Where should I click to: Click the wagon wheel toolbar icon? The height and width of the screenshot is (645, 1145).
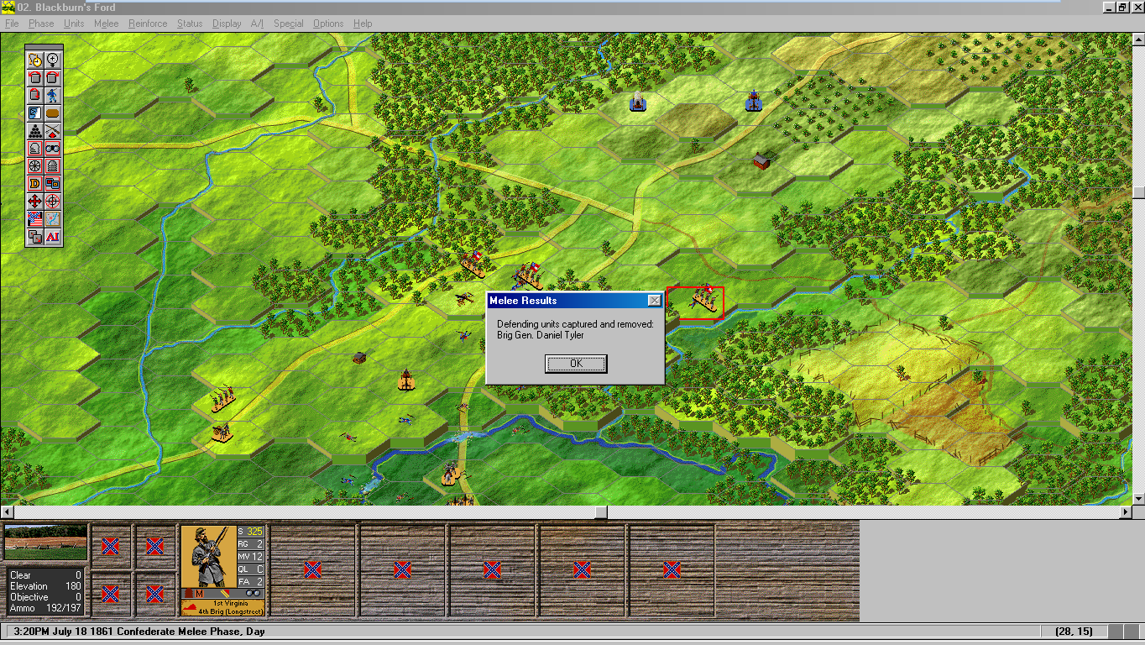[x=34, y=165]
